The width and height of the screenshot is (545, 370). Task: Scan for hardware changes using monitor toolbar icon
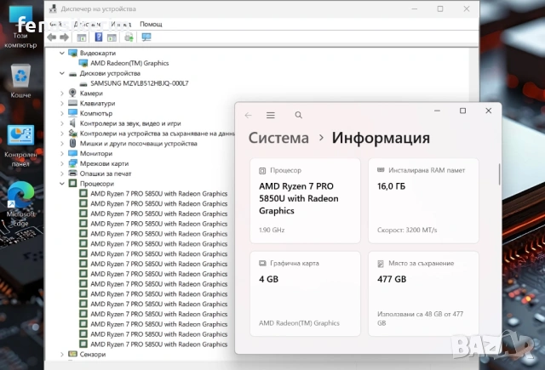click(146, 37)
